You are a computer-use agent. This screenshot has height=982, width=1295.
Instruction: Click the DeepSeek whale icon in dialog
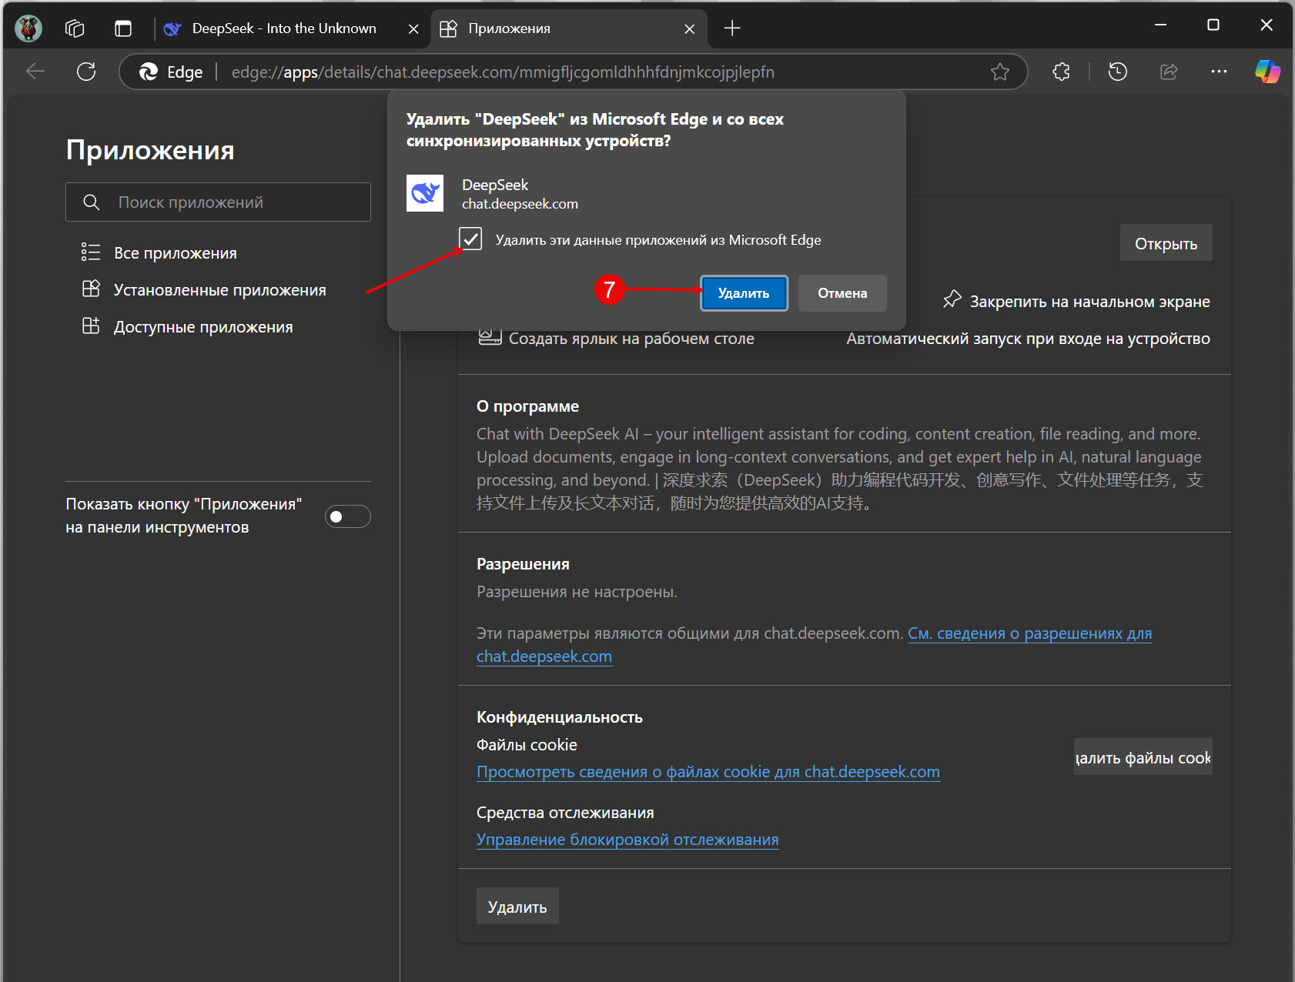(425, 193)
